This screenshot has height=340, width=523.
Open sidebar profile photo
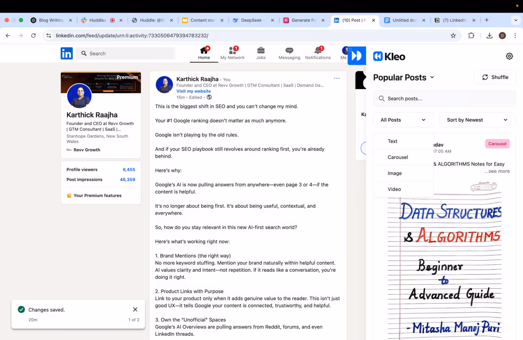pyautogui.click(x=79, y=96)
